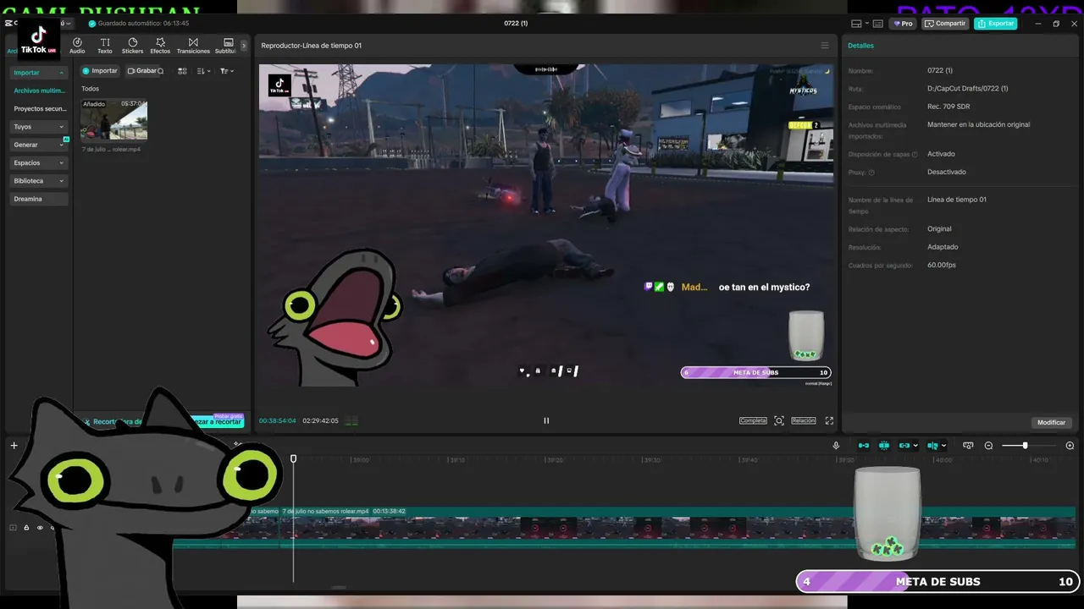Expand the Biblioteca section
The height and width of the screenshot is (609, 1084).
click(x=39, y=181)
